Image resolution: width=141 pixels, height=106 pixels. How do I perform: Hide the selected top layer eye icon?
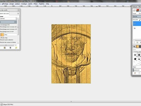tap(135, 24)
